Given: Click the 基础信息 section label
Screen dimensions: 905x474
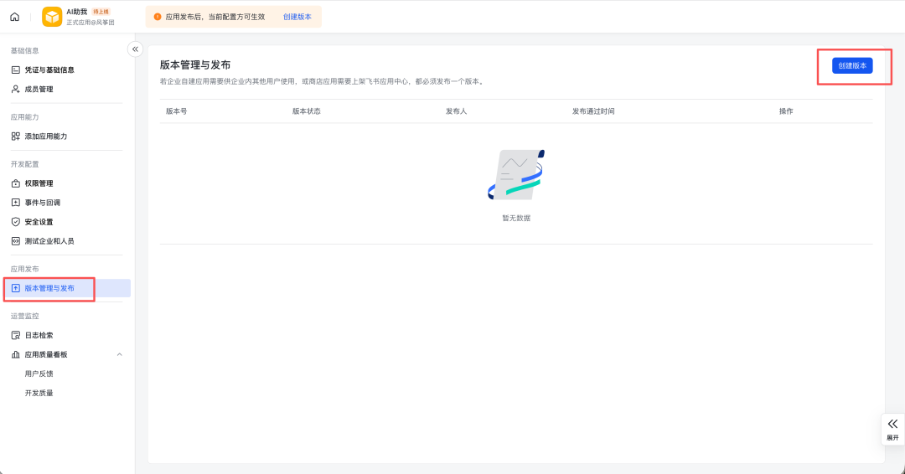Looking at the screenshot, I should tap(25, 51).
